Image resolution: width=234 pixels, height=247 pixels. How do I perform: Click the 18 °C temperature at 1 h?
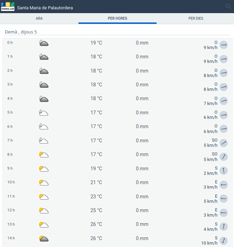pos(96,57)
